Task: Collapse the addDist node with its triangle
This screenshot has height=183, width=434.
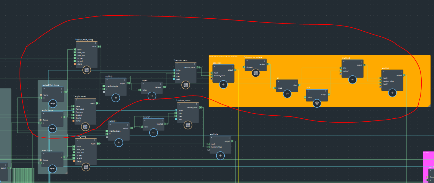Action: [384, 72]
